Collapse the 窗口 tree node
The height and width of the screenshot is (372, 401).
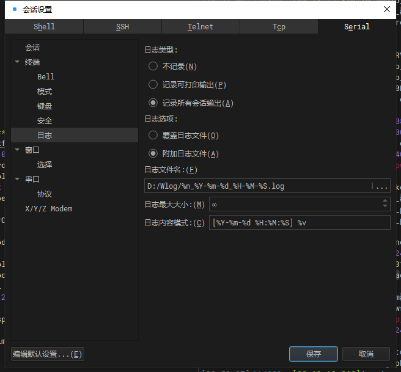click(17, 150)
